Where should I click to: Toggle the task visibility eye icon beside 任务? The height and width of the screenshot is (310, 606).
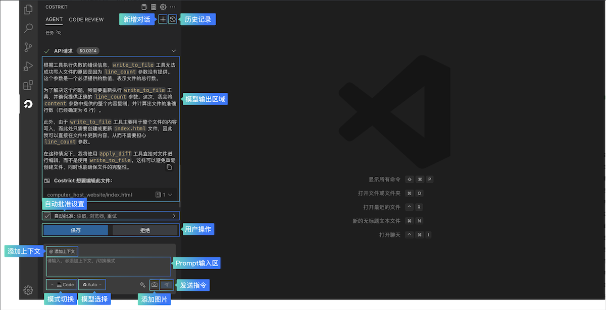pyautogui.click(x=58, y=32)
